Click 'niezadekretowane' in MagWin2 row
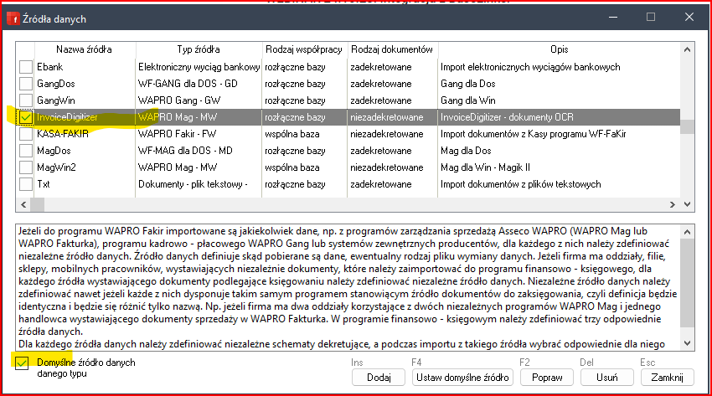Viewport: 712px width, 396px height. click(387, 167)
